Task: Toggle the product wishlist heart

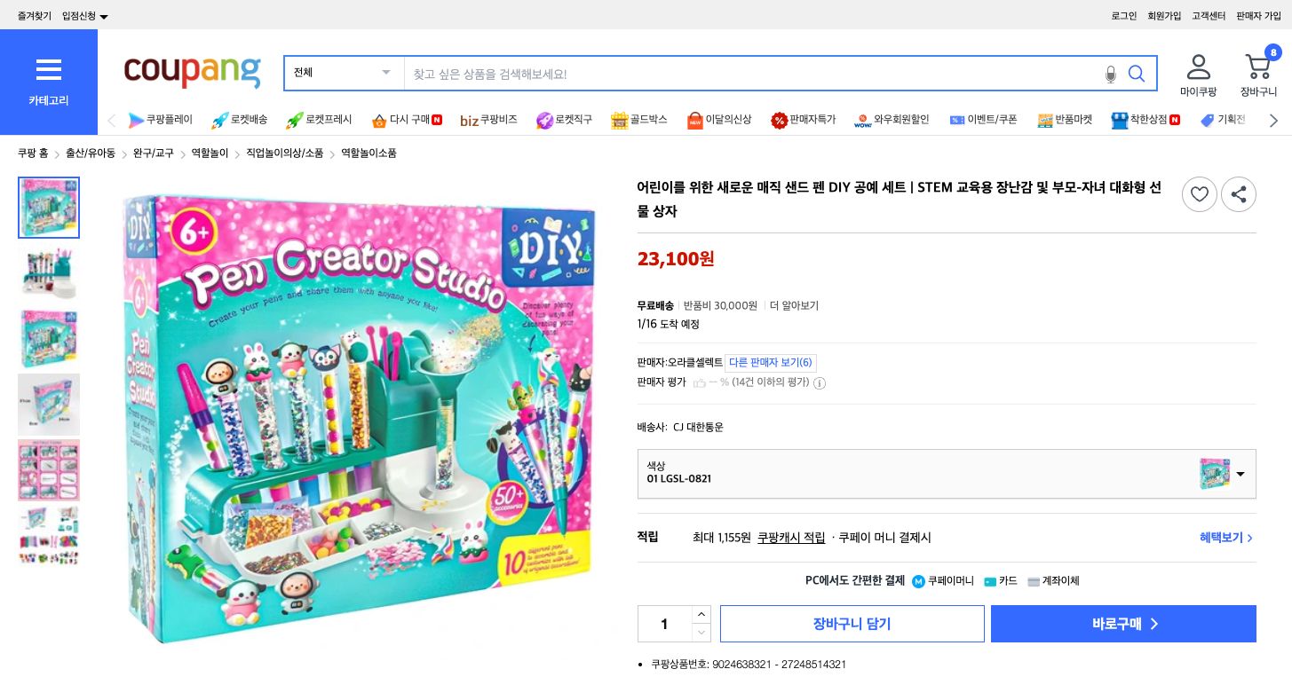Action: (1200, 194)
